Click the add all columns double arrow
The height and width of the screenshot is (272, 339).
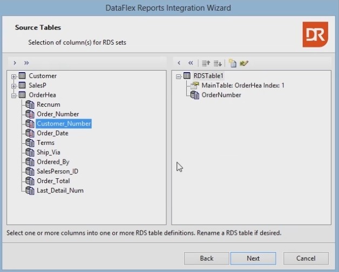(26, 63)
